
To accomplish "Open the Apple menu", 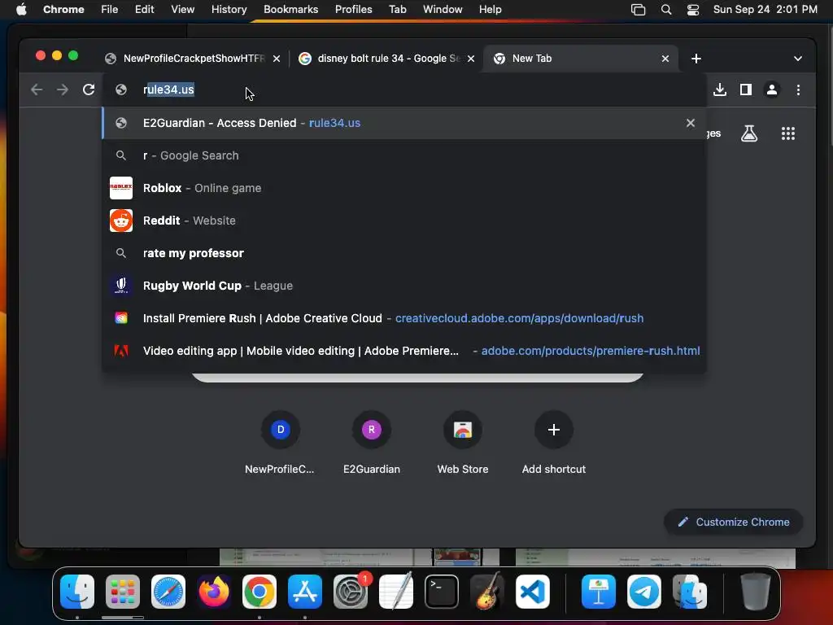I will tap(21, 10).
